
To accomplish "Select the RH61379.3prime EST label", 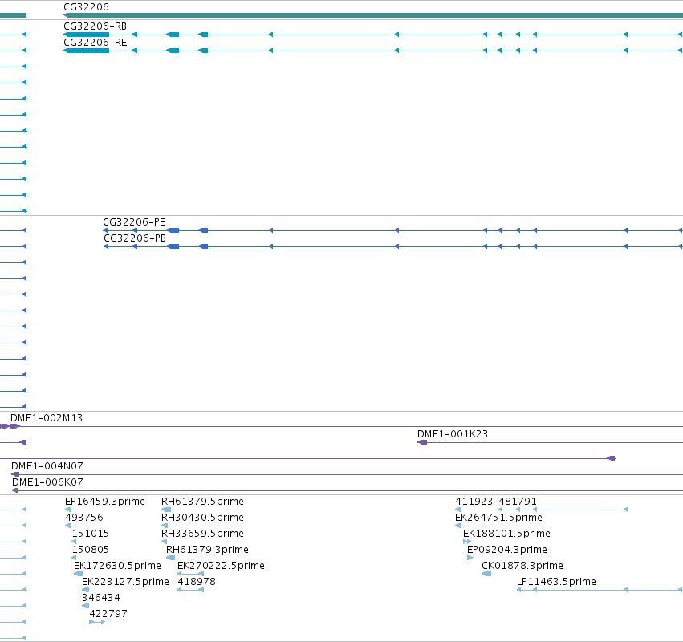I will (207, 550).
